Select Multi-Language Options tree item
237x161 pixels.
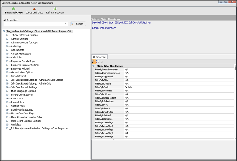(23, 91)
